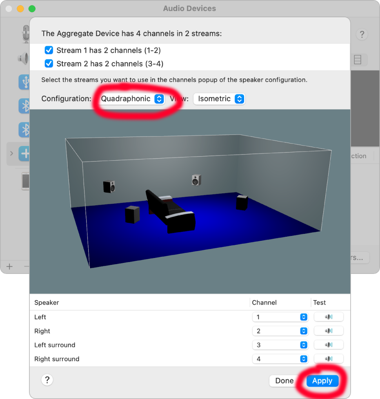Test the Left surround speaker
The image size is (380, 399).
(329, 345)
